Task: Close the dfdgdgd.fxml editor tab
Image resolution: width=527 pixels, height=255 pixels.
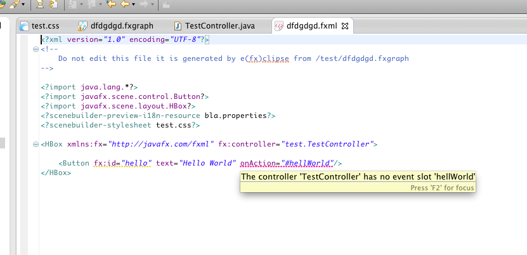Action: [346, 26]
